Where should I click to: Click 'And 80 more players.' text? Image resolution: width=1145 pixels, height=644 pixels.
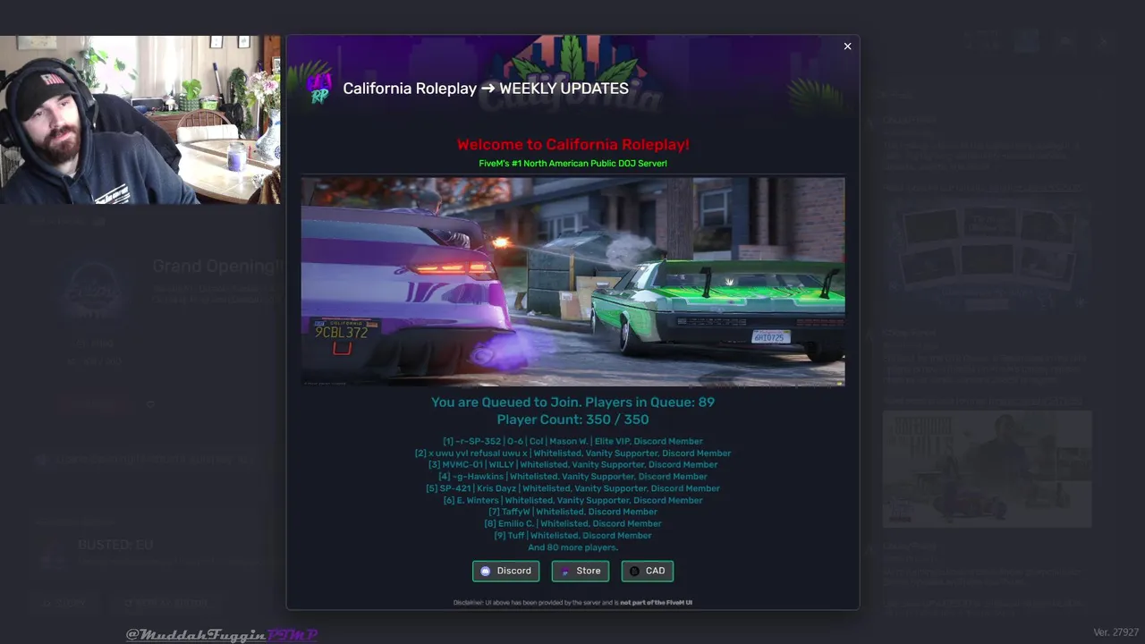[572, 547]
